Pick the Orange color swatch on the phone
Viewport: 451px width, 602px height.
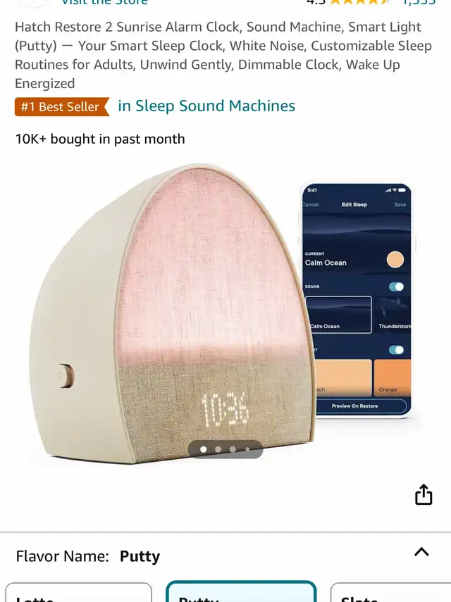(393, 378)
